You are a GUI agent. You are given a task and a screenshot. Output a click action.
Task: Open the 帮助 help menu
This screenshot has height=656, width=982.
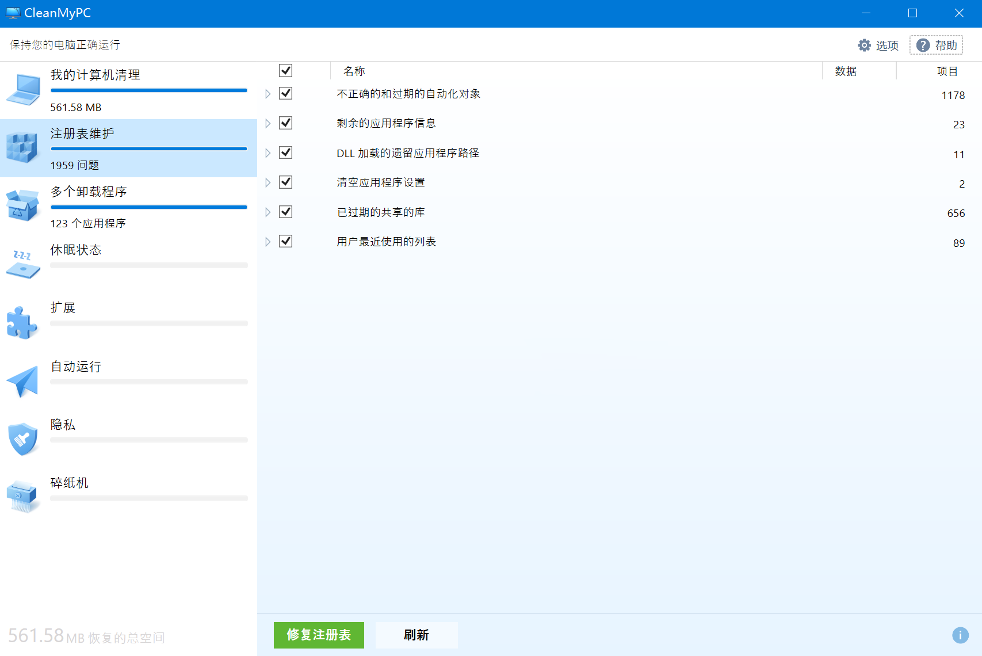936,45
